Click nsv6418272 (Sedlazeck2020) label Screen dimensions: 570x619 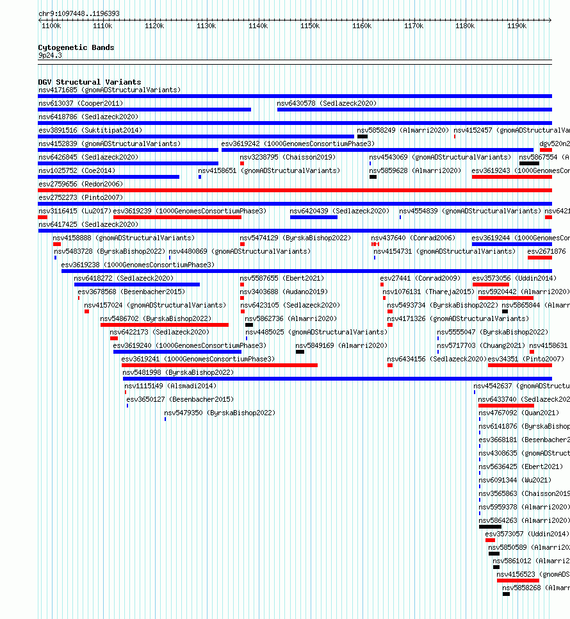point(124,278)
